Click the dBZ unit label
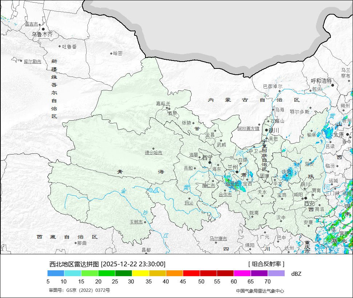Screen dimensions: 353x298 coord(296,274)
